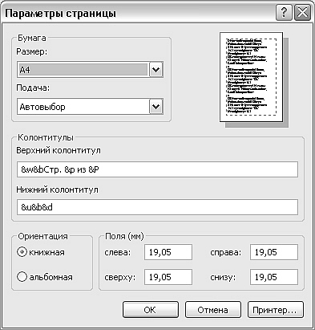Click the снизу margin field
This screenshot has height=330, width=315.
274,277
